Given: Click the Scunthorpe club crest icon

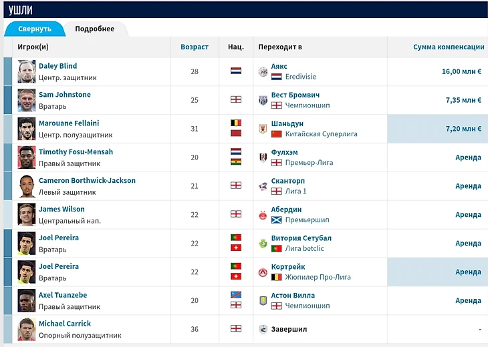Looking at the screenshot, I should [263, 186].
